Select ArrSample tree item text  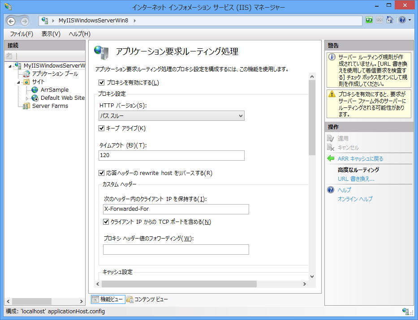coord(55,90)
